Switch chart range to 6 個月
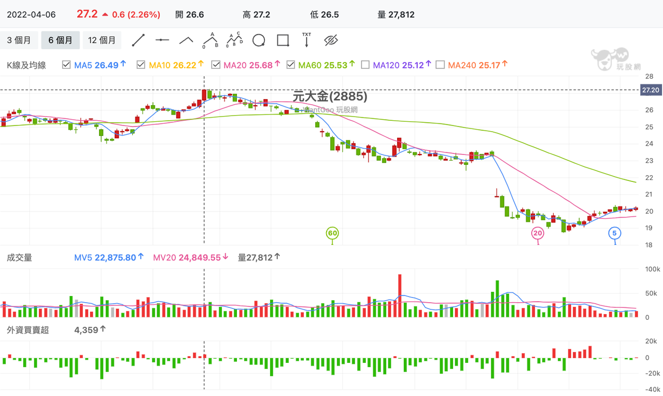Viewport: 663px width, 396px height. (61, 40)
